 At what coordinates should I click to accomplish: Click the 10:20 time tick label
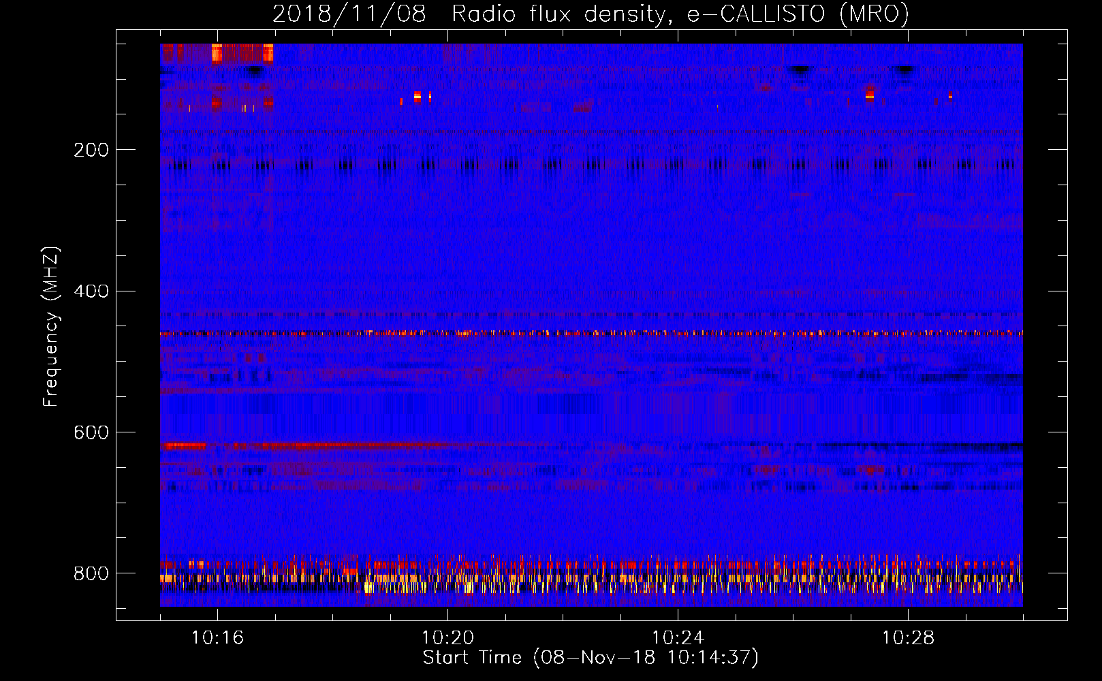[447, 638]
